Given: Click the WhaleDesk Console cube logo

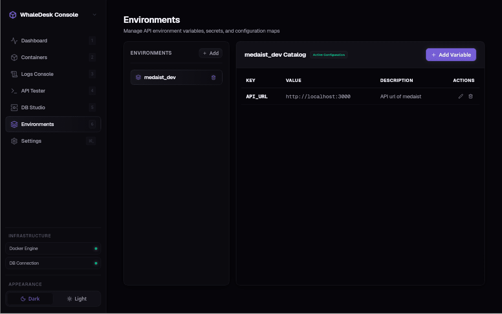Looking at the screenshot, I should (x=13, y=15).
